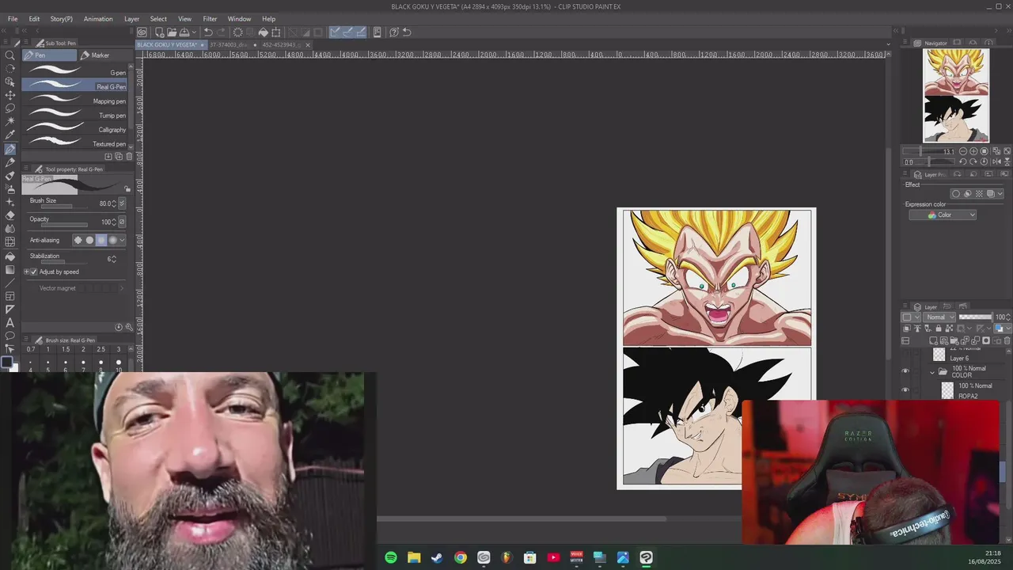
Task: Select the Lasso selection tool
Action: coord(10,108)
